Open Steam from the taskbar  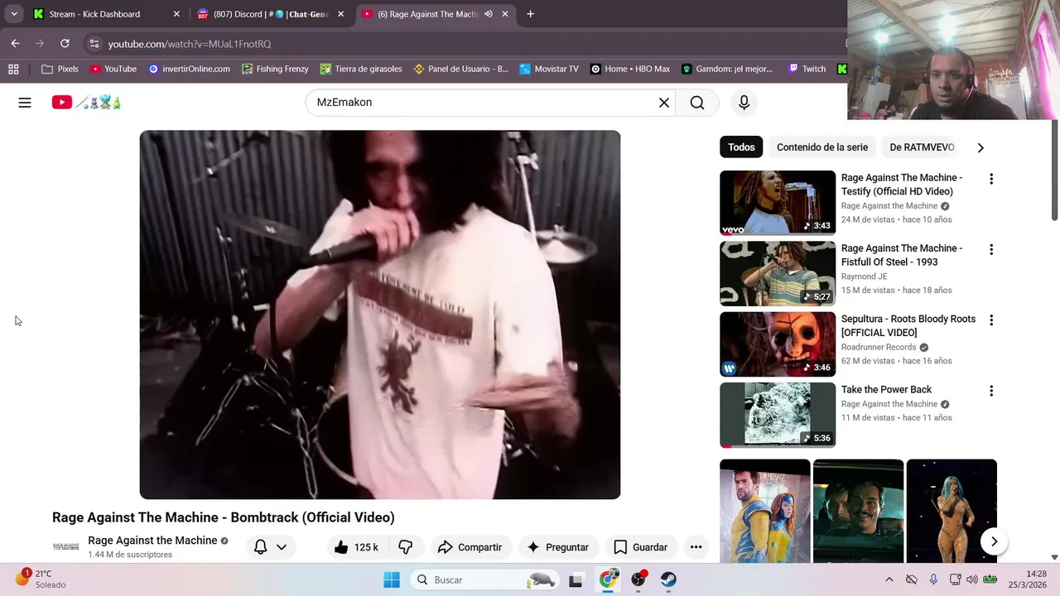[x=668, y=579]
